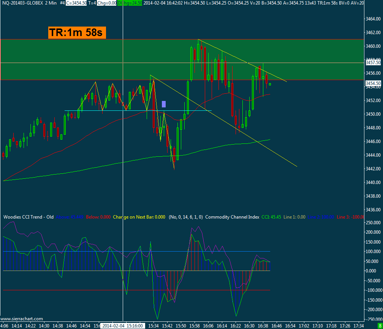Screen dimensions: 383x329
Task: Select the small purple rectangle marker on chart
Action: pos(164,104)
